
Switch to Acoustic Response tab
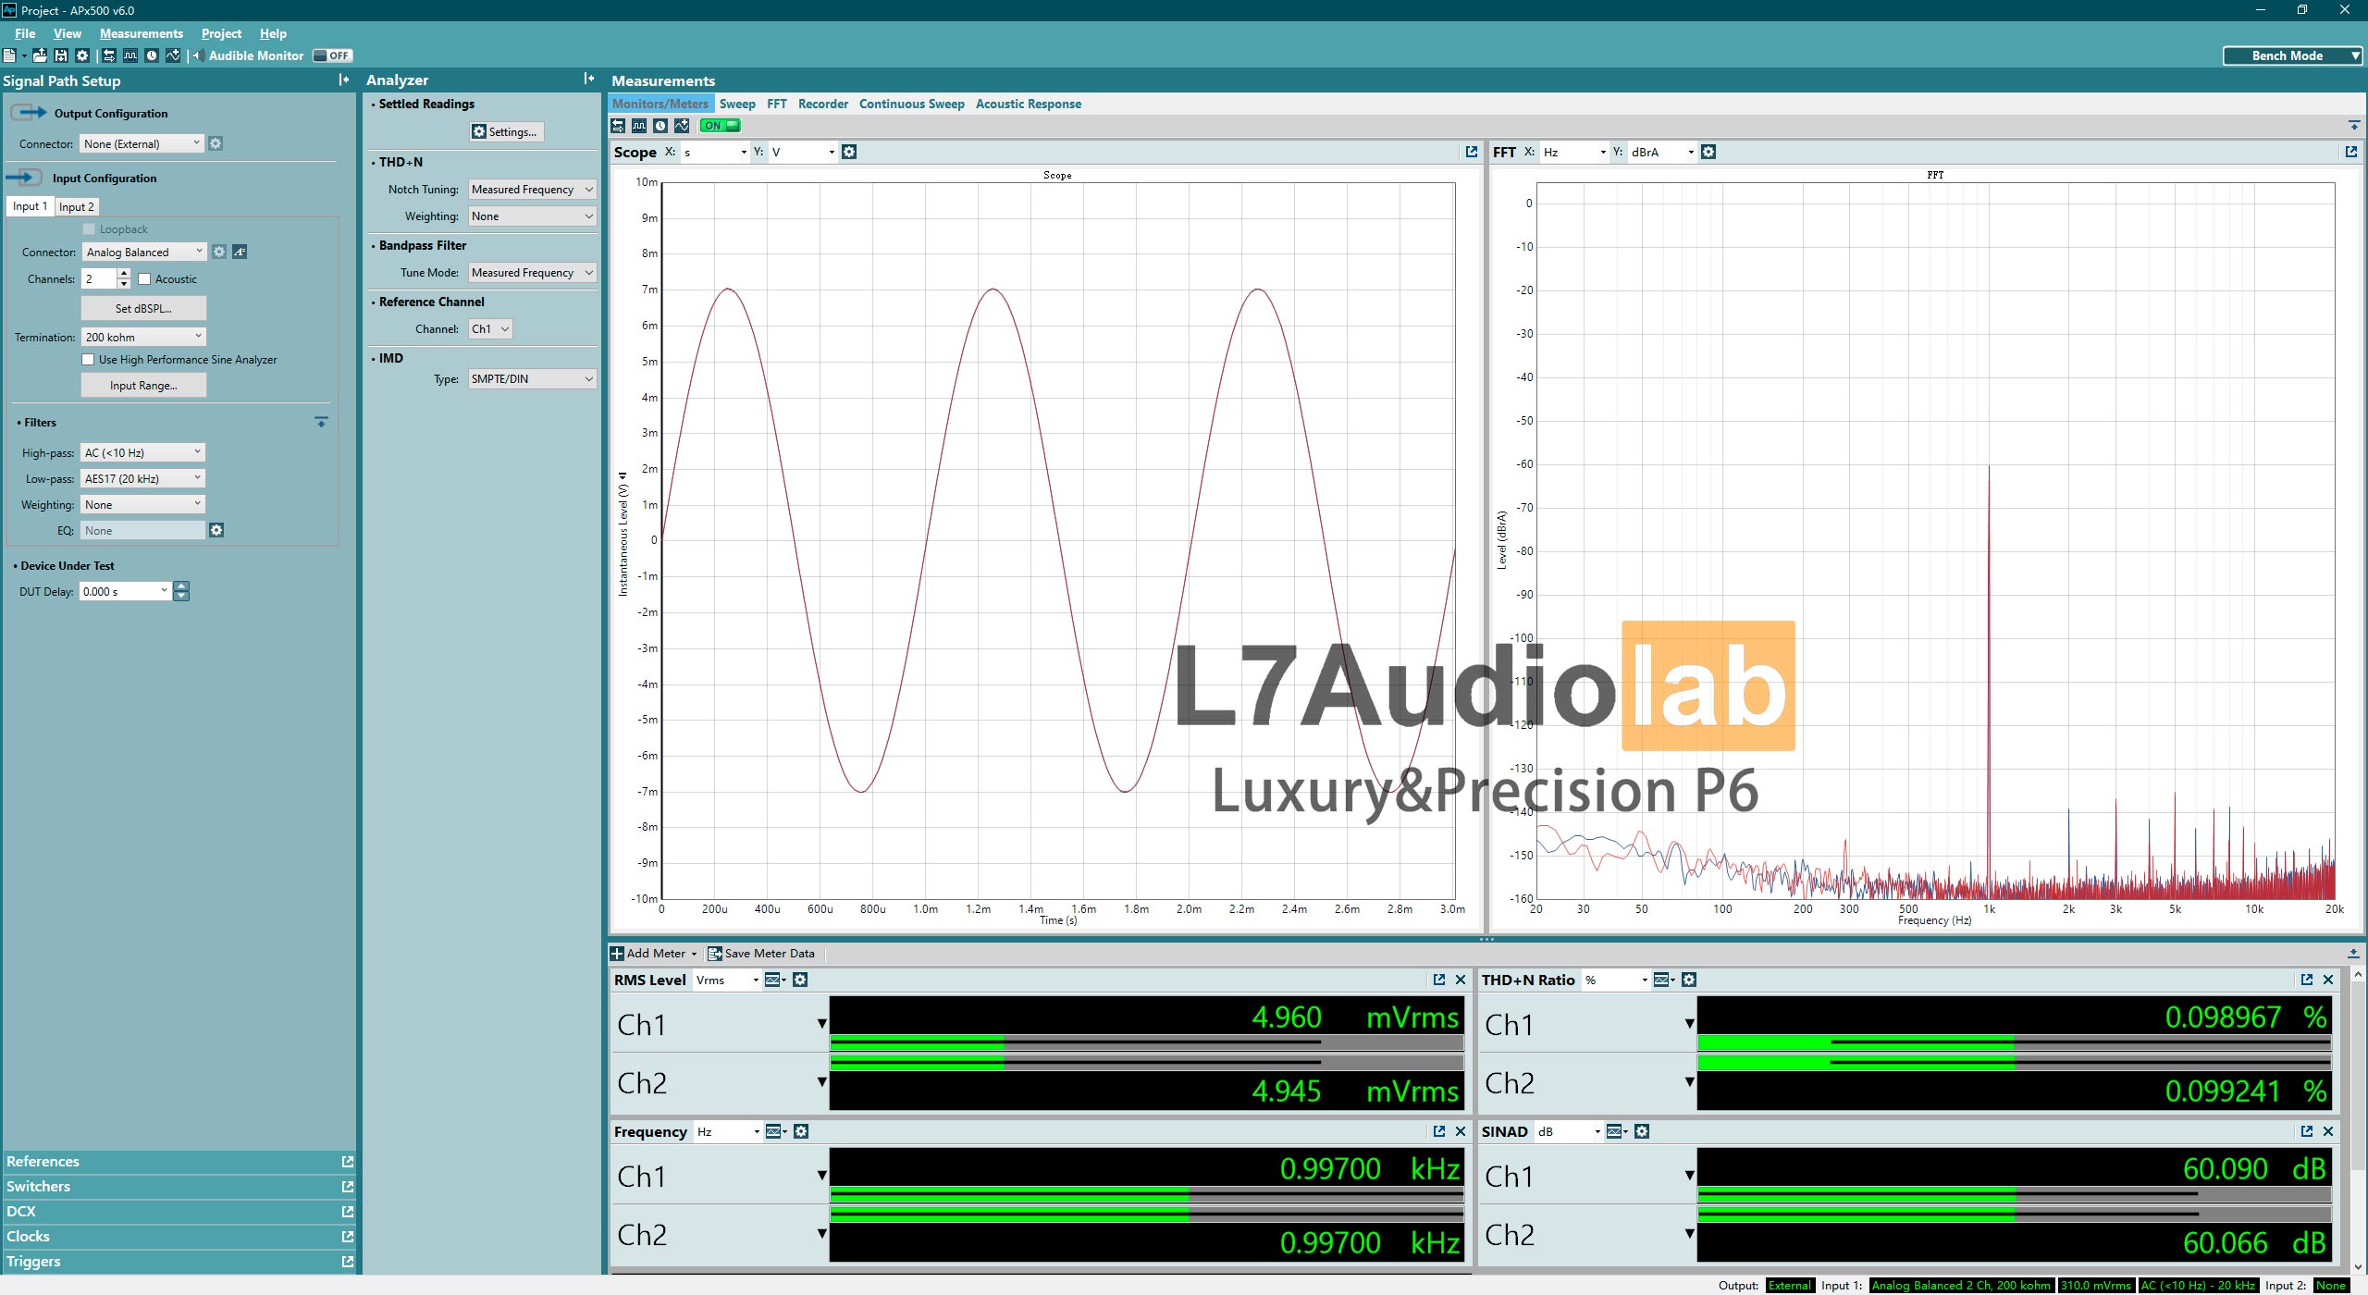pyautogui.click(x=1029, y=104)
